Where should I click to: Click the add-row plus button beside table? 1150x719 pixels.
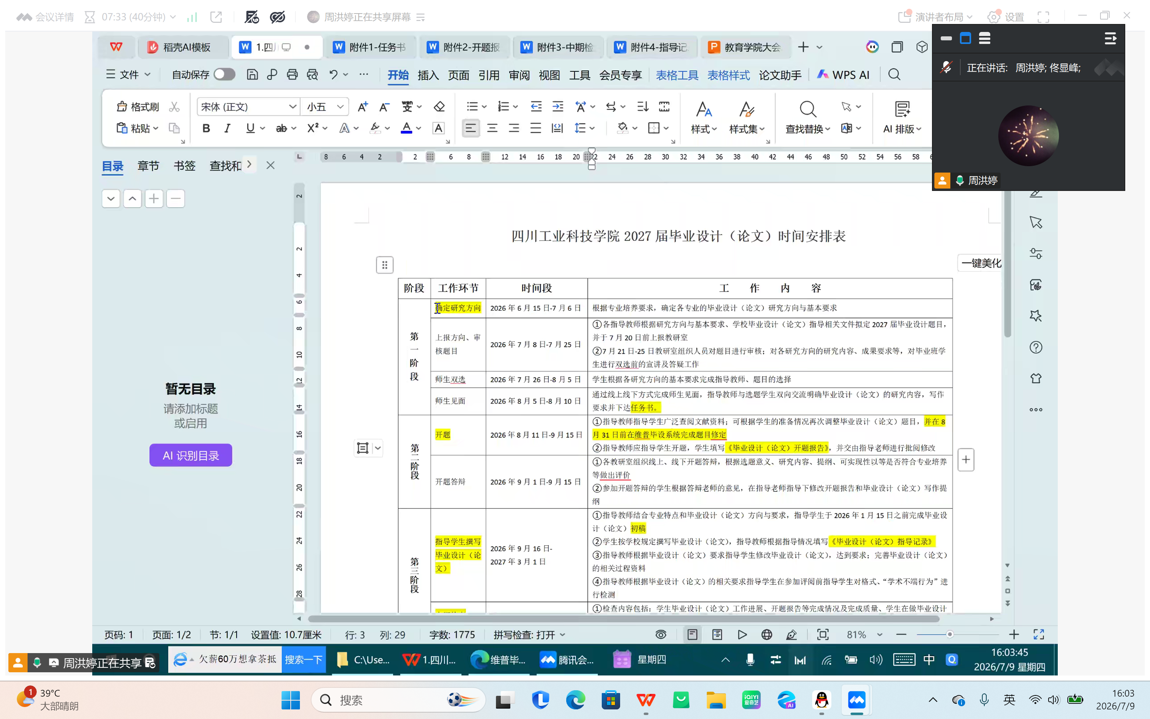966,460
